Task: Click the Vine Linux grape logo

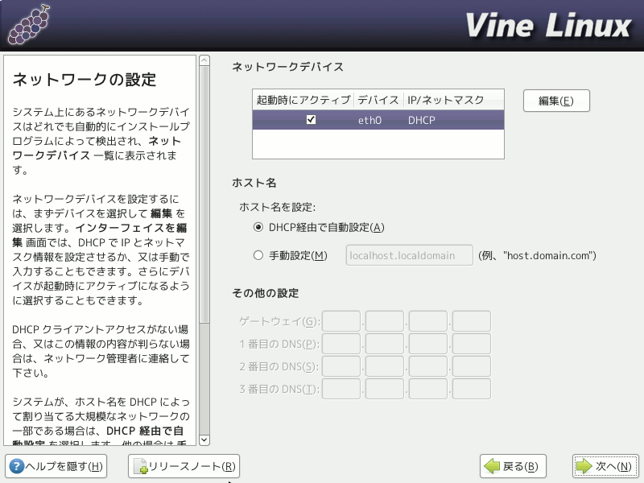Action: pos(29,25)
